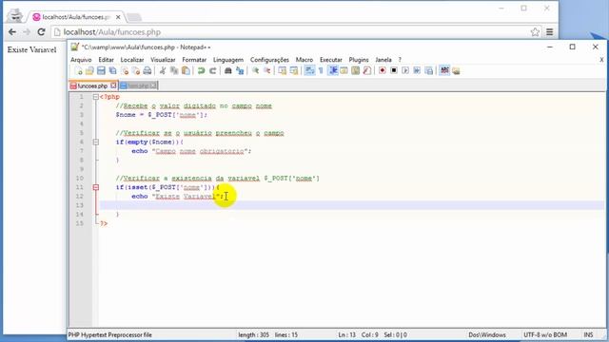This screenshot has width=609, height=342.
Task: Toggle show all characters
Action: coord(321,71)
